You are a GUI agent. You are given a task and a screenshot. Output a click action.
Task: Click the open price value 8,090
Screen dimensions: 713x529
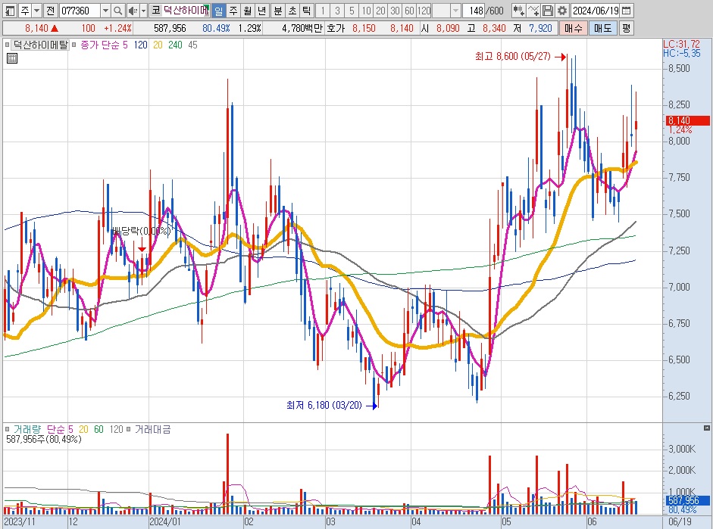tap(448, 29)
